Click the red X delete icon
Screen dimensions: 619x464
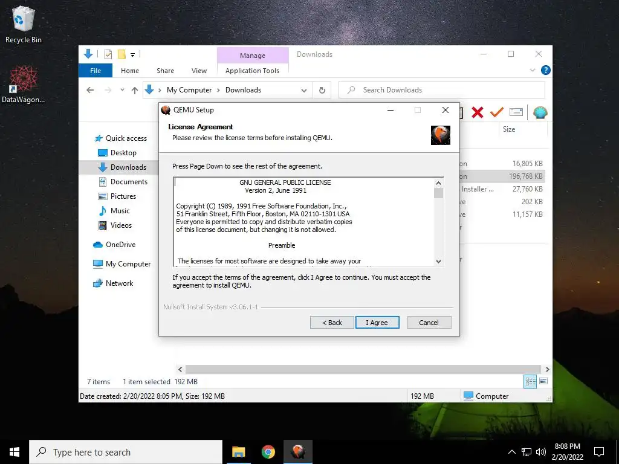[x=478, y=112]
